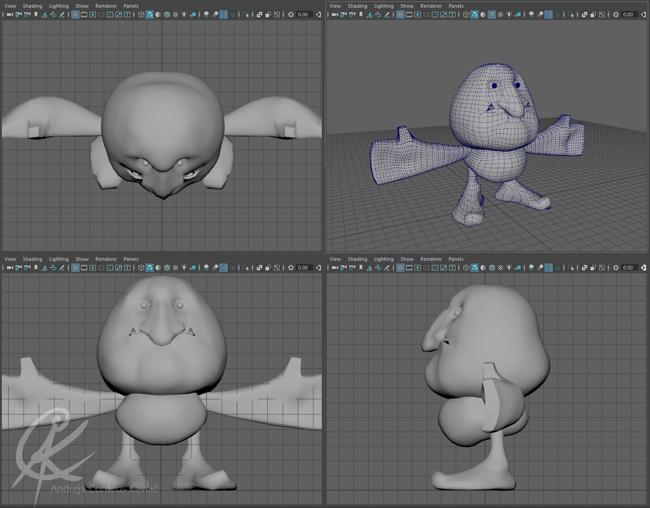Image resolution: width=650 pixels, height=508 pixels.
Task: Click the Select Camera icon in the perspective panel
Action: pyautogui.click(x=335, y=15)
